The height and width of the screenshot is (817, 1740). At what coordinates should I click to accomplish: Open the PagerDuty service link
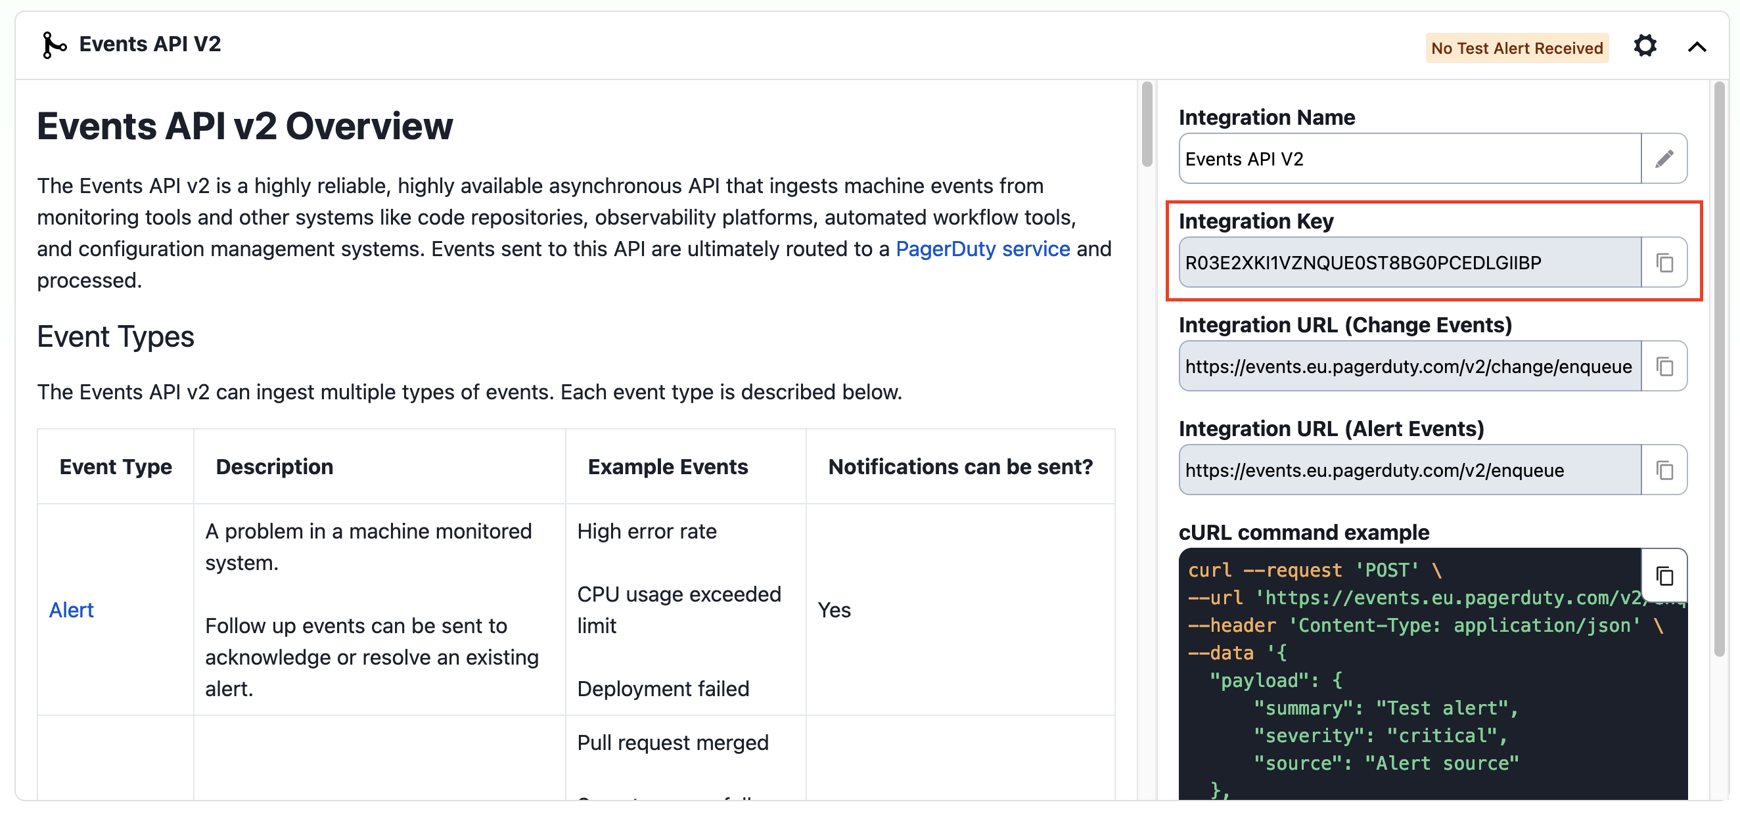click(x=983, y=249)
